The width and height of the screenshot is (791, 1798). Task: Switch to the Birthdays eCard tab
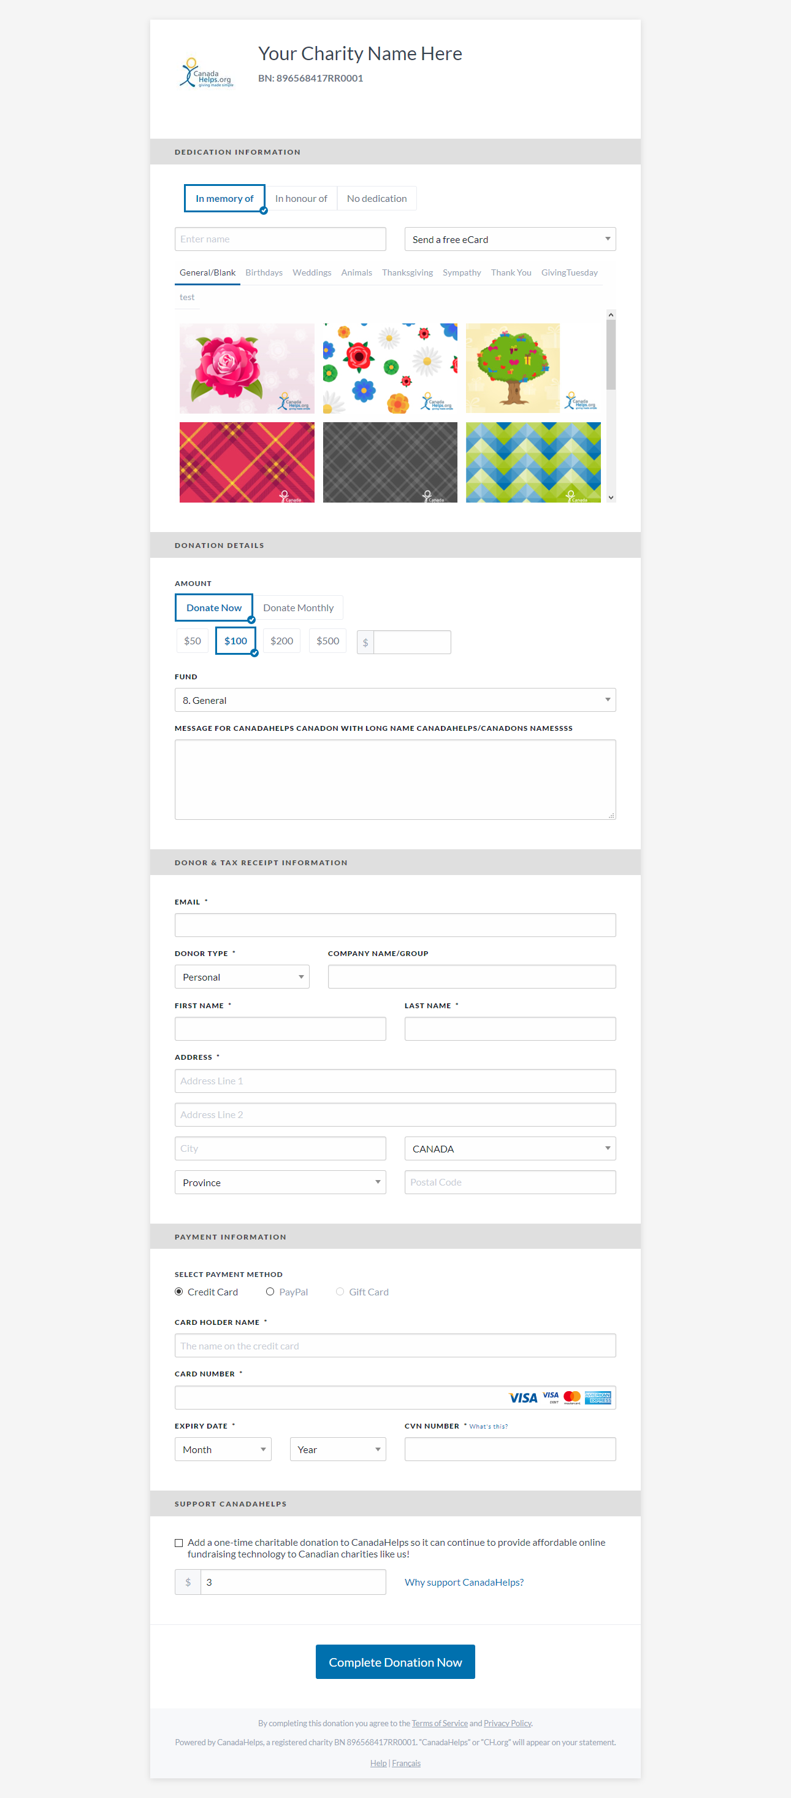click(264, 273)
